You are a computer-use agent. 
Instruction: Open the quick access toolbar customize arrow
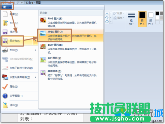click(22, 3)
